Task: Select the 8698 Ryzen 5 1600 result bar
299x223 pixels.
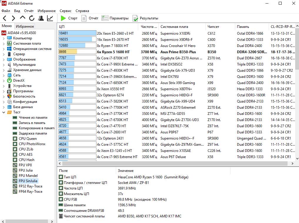Action: (x=77, y=52)
